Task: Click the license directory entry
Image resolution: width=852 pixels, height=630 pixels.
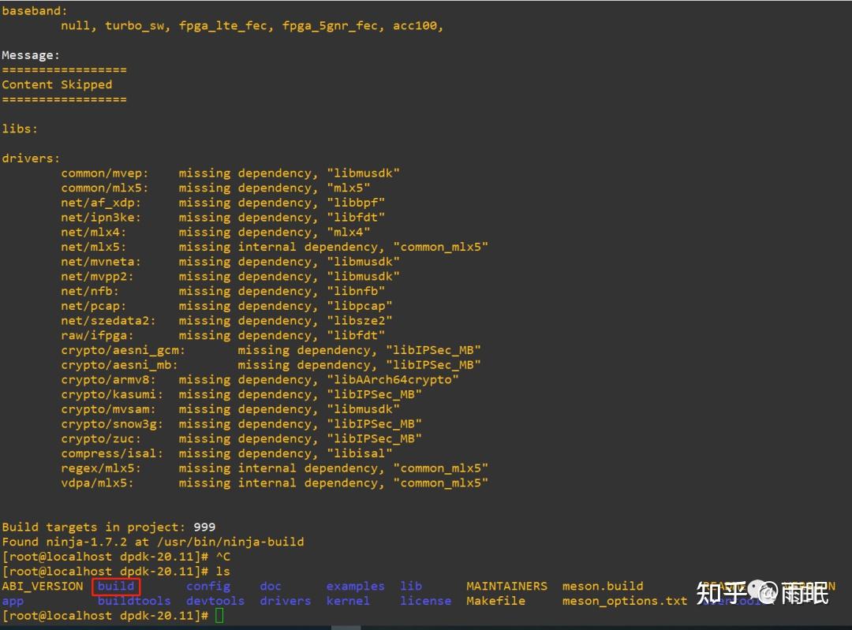Action: coord(425,601)
